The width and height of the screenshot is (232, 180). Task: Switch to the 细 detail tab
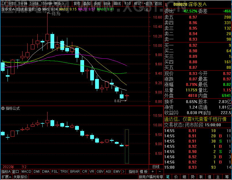(184, 177)
